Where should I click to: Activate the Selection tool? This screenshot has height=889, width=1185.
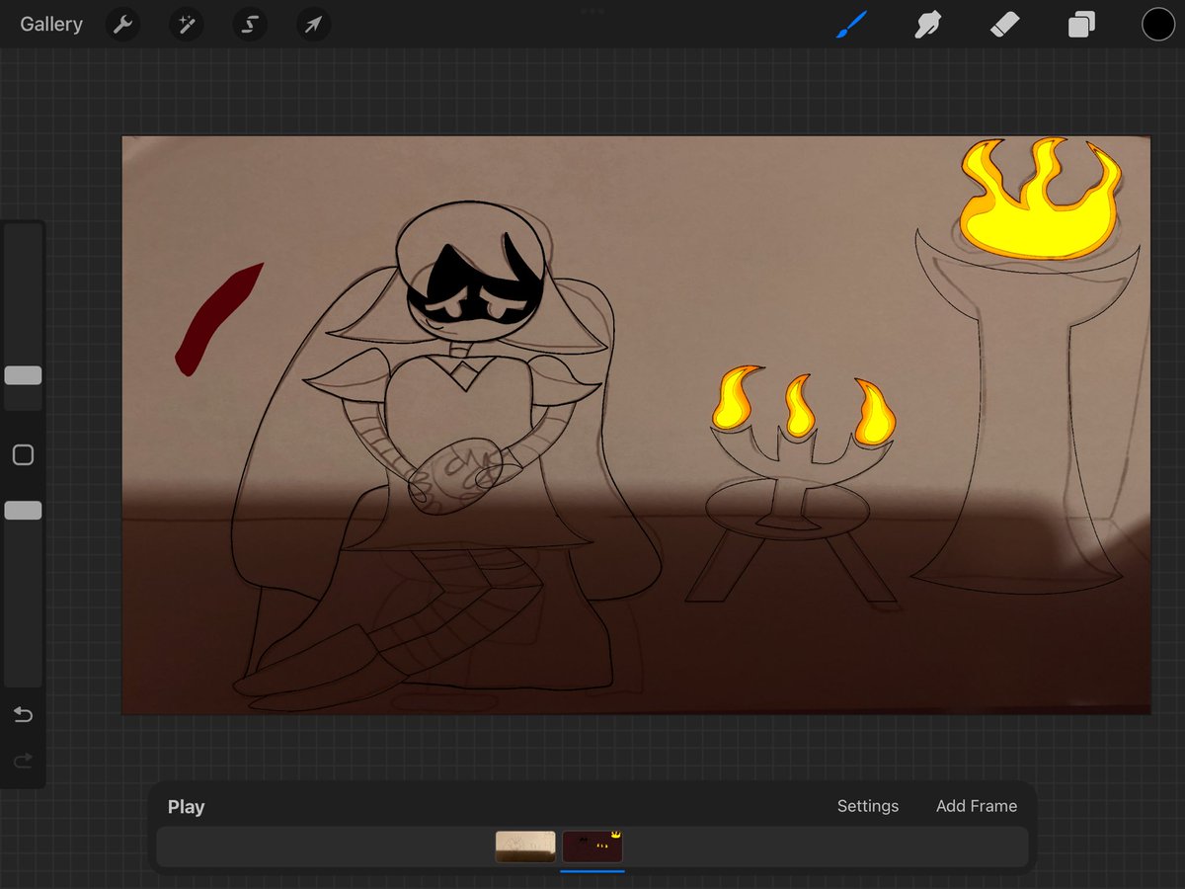pyautogui.click(x=249, y=25)
